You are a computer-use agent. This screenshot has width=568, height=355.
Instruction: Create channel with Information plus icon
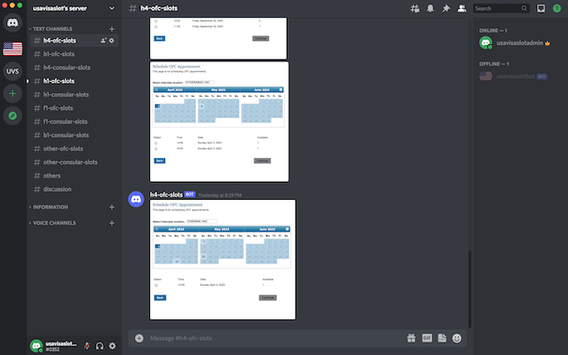[112, 207]
